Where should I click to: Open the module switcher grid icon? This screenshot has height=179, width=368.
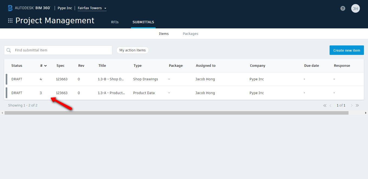(x=10, y=21)
